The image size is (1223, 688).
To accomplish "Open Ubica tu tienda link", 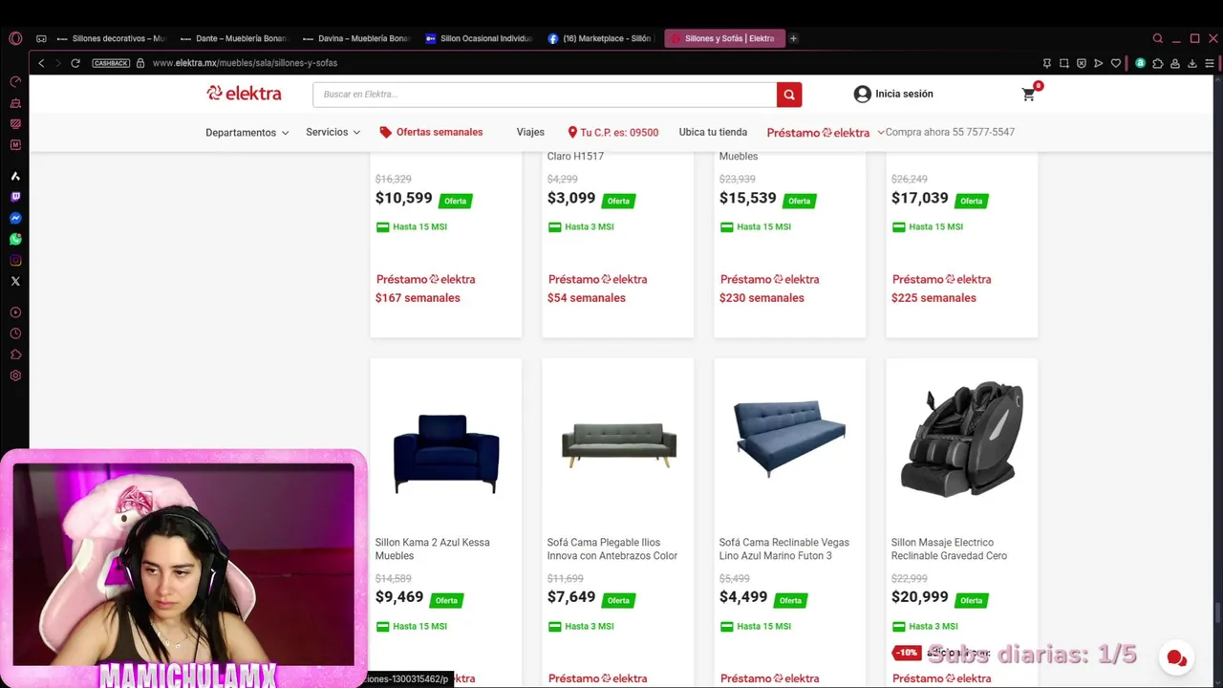I will tap(713, 132).
